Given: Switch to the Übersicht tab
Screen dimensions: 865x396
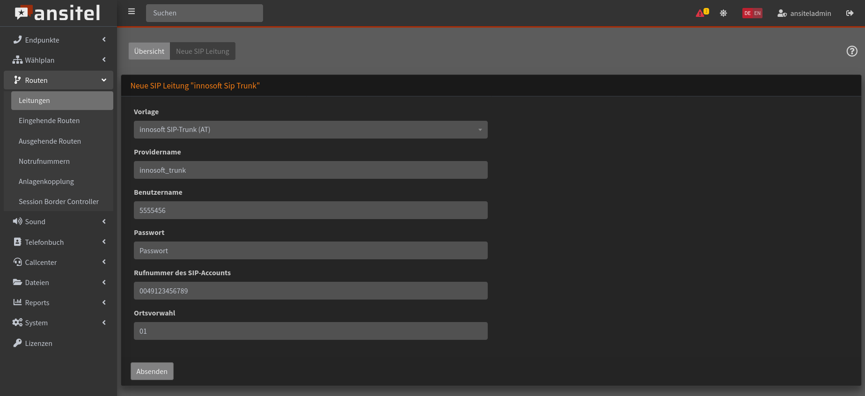Looking at the screenshot, I should click(149, 51).
